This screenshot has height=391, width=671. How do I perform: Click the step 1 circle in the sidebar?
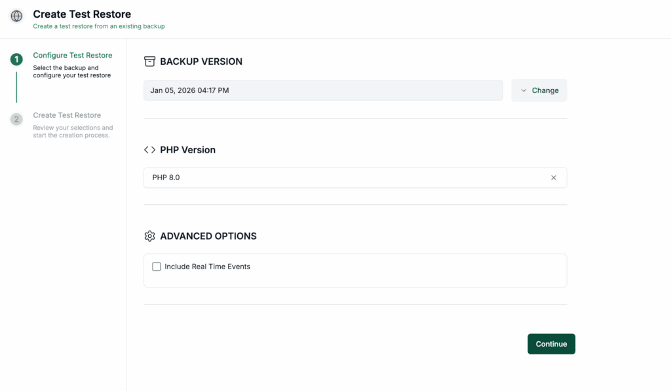click(16, 60)
